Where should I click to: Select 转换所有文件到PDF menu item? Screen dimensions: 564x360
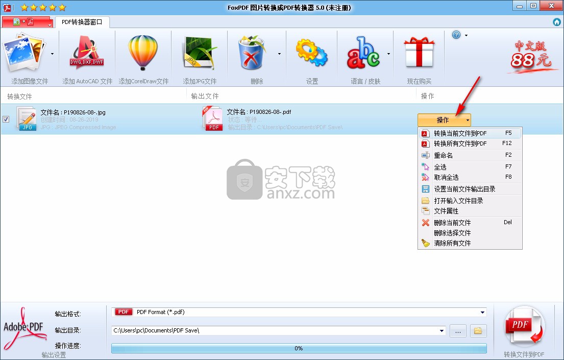click(x=470, y=143)
